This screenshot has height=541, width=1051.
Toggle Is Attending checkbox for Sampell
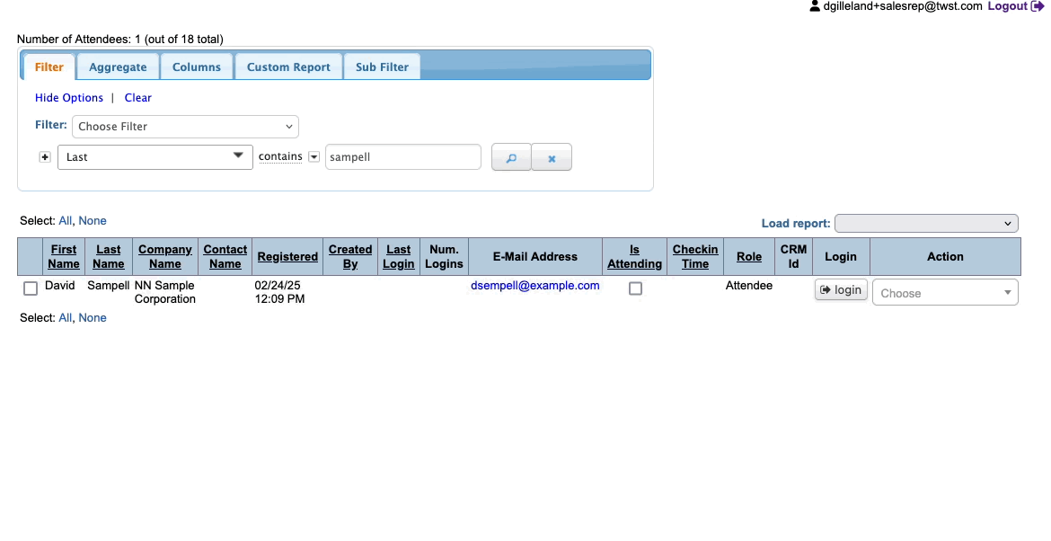[x=635, y=288]
